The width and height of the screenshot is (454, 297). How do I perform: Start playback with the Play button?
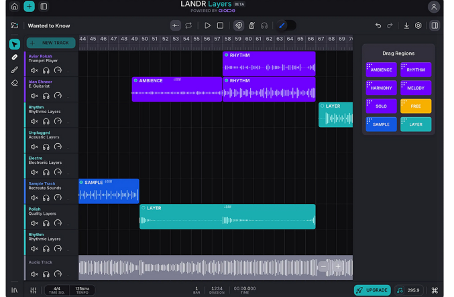[x=207, y=25]
